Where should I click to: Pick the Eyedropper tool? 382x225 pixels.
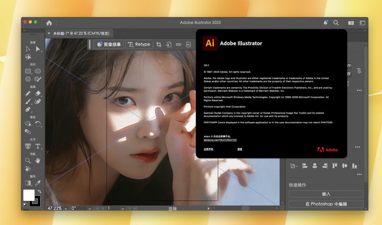pyautogui.click(x=38, y=183)
